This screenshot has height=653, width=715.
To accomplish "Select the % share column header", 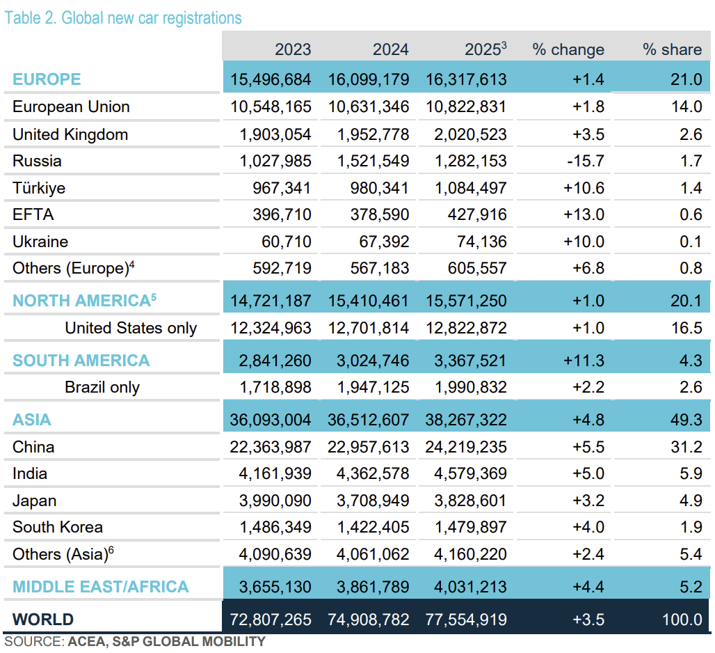I will [672, 49].
